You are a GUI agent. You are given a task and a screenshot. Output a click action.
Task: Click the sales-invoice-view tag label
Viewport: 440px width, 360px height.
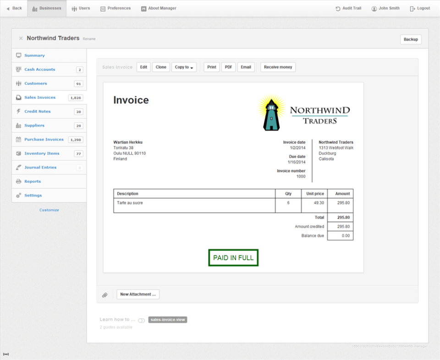(x=168, y=320)
